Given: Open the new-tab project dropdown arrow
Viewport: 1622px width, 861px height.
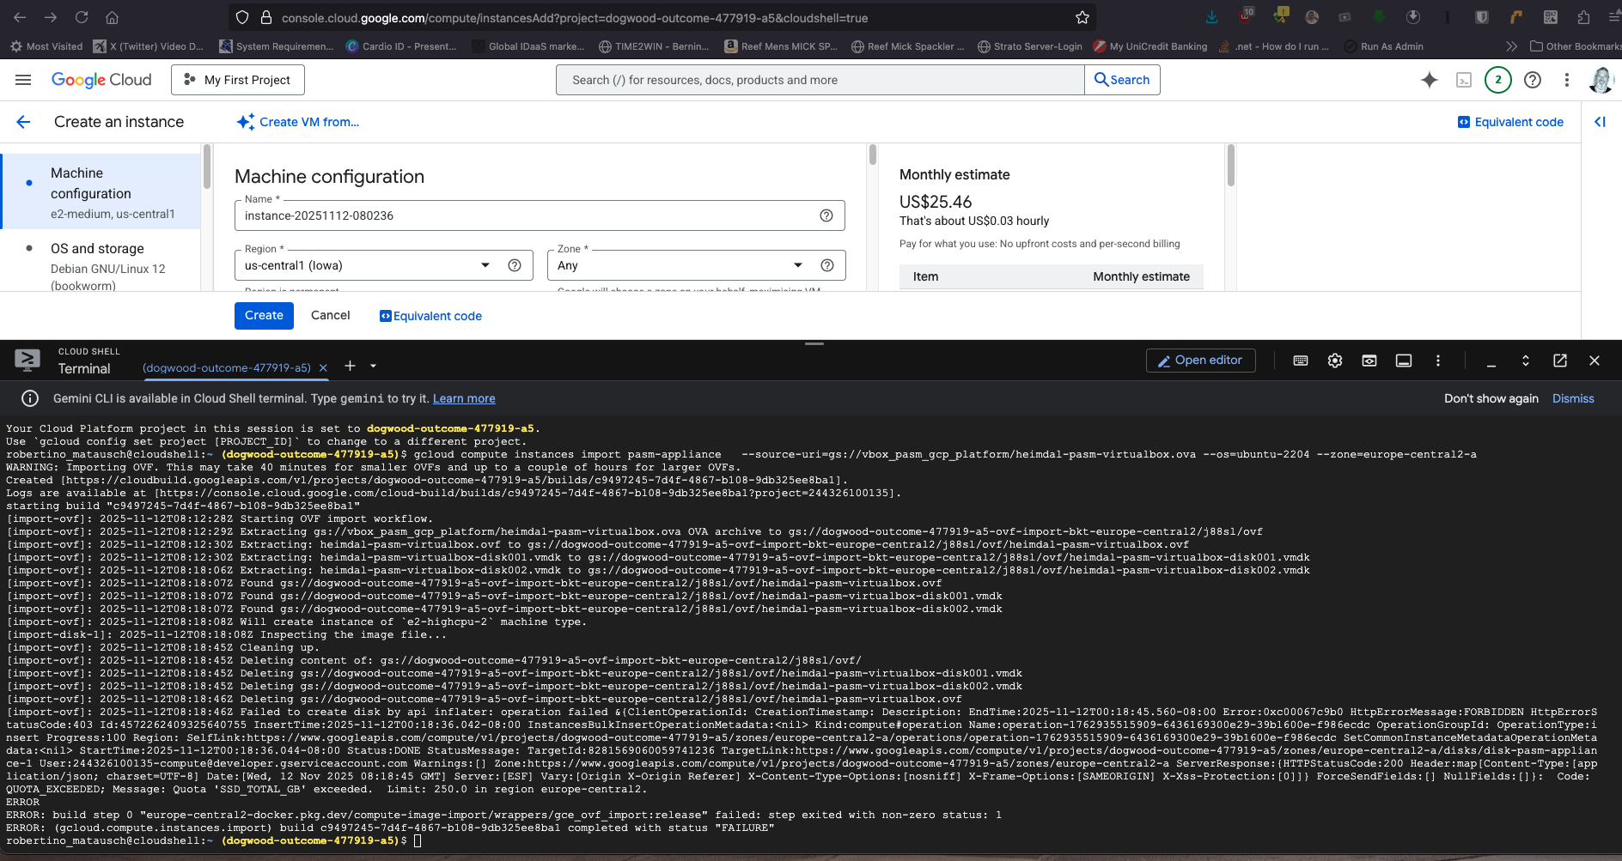Looking at the screenshot, I should click(x=373, y=366).
